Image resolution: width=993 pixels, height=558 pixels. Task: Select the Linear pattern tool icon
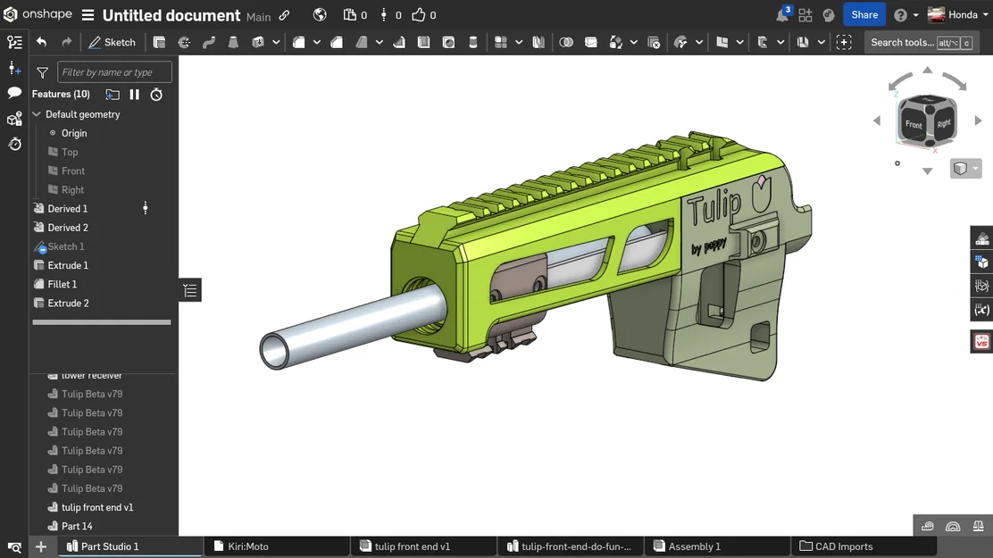pyautogui.click(x=500, y=43)
